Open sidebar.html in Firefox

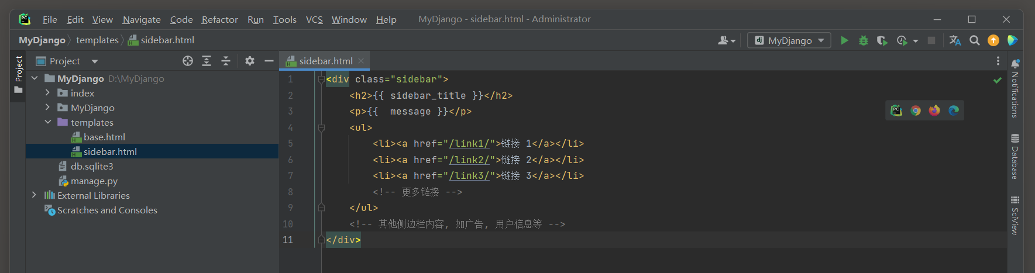click(934, 110)
